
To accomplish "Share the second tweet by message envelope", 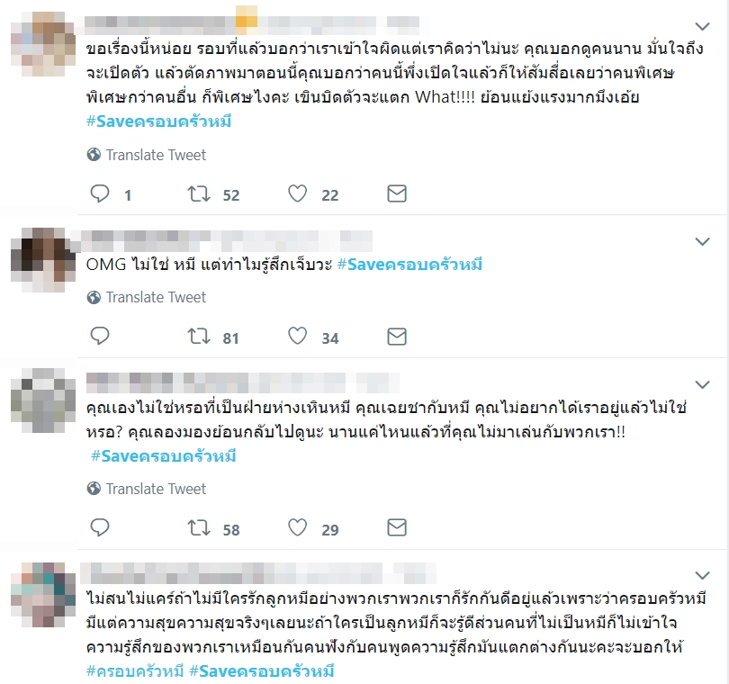I will [397, 337].
